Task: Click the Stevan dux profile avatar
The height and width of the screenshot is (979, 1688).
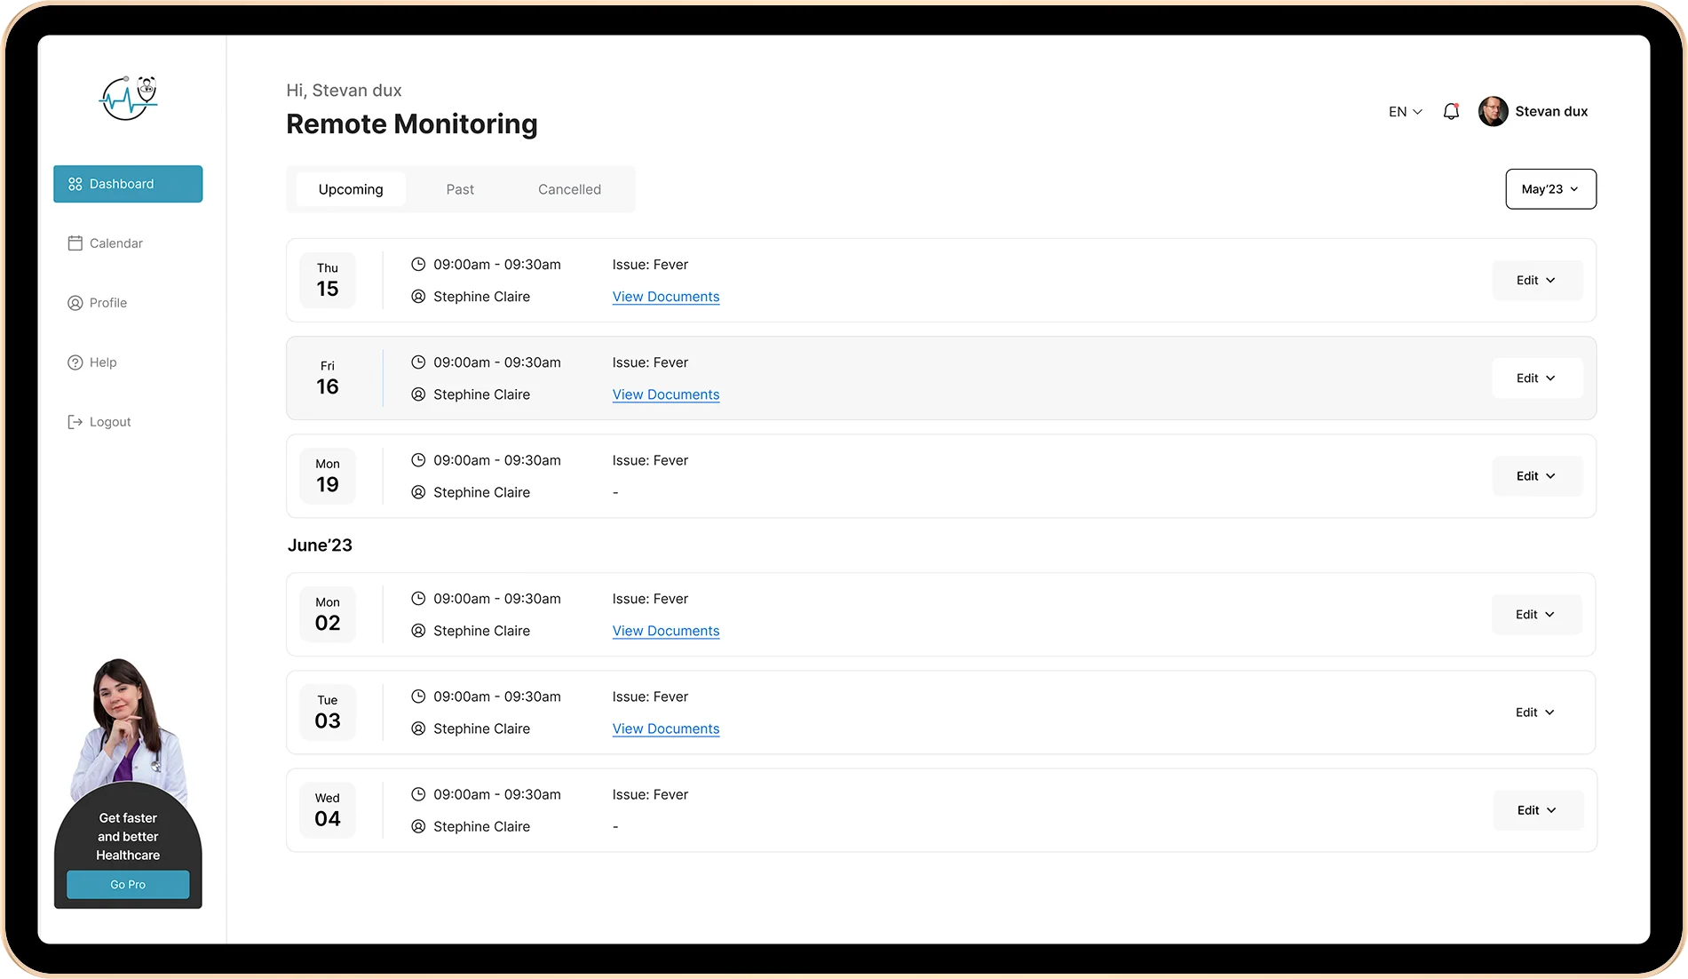Action: (x=1493, y=111)
